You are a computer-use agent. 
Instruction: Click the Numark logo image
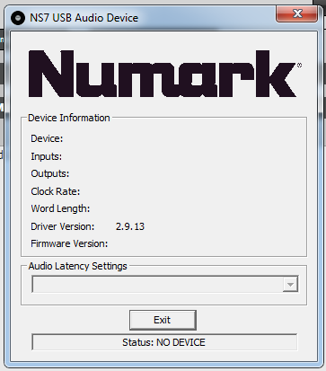(165, 74)
